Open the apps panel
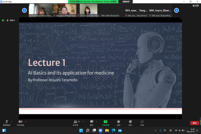This screenshot has width=201, height=134. (142, 122)
